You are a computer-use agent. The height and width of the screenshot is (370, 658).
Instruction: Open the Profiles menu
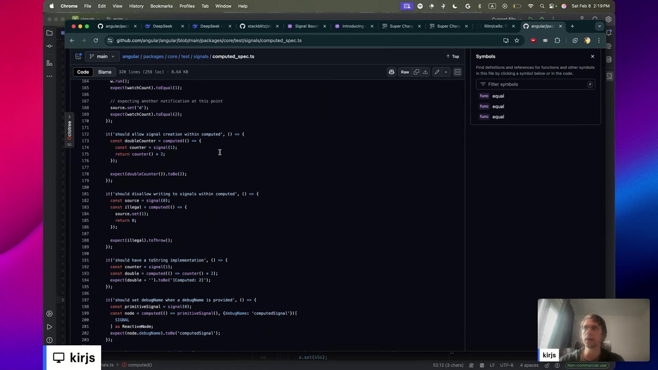(x=187, y=6)
